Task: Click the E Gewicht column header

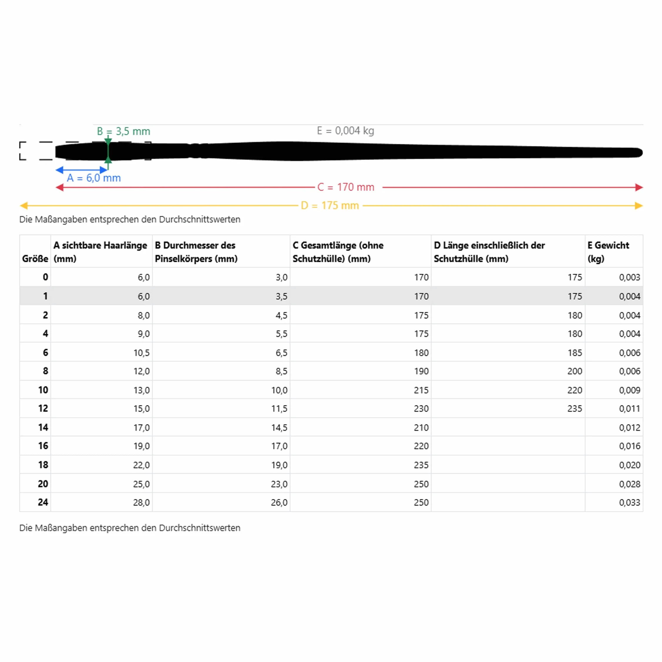Action: pyautogui.click(x=614, y=251)
